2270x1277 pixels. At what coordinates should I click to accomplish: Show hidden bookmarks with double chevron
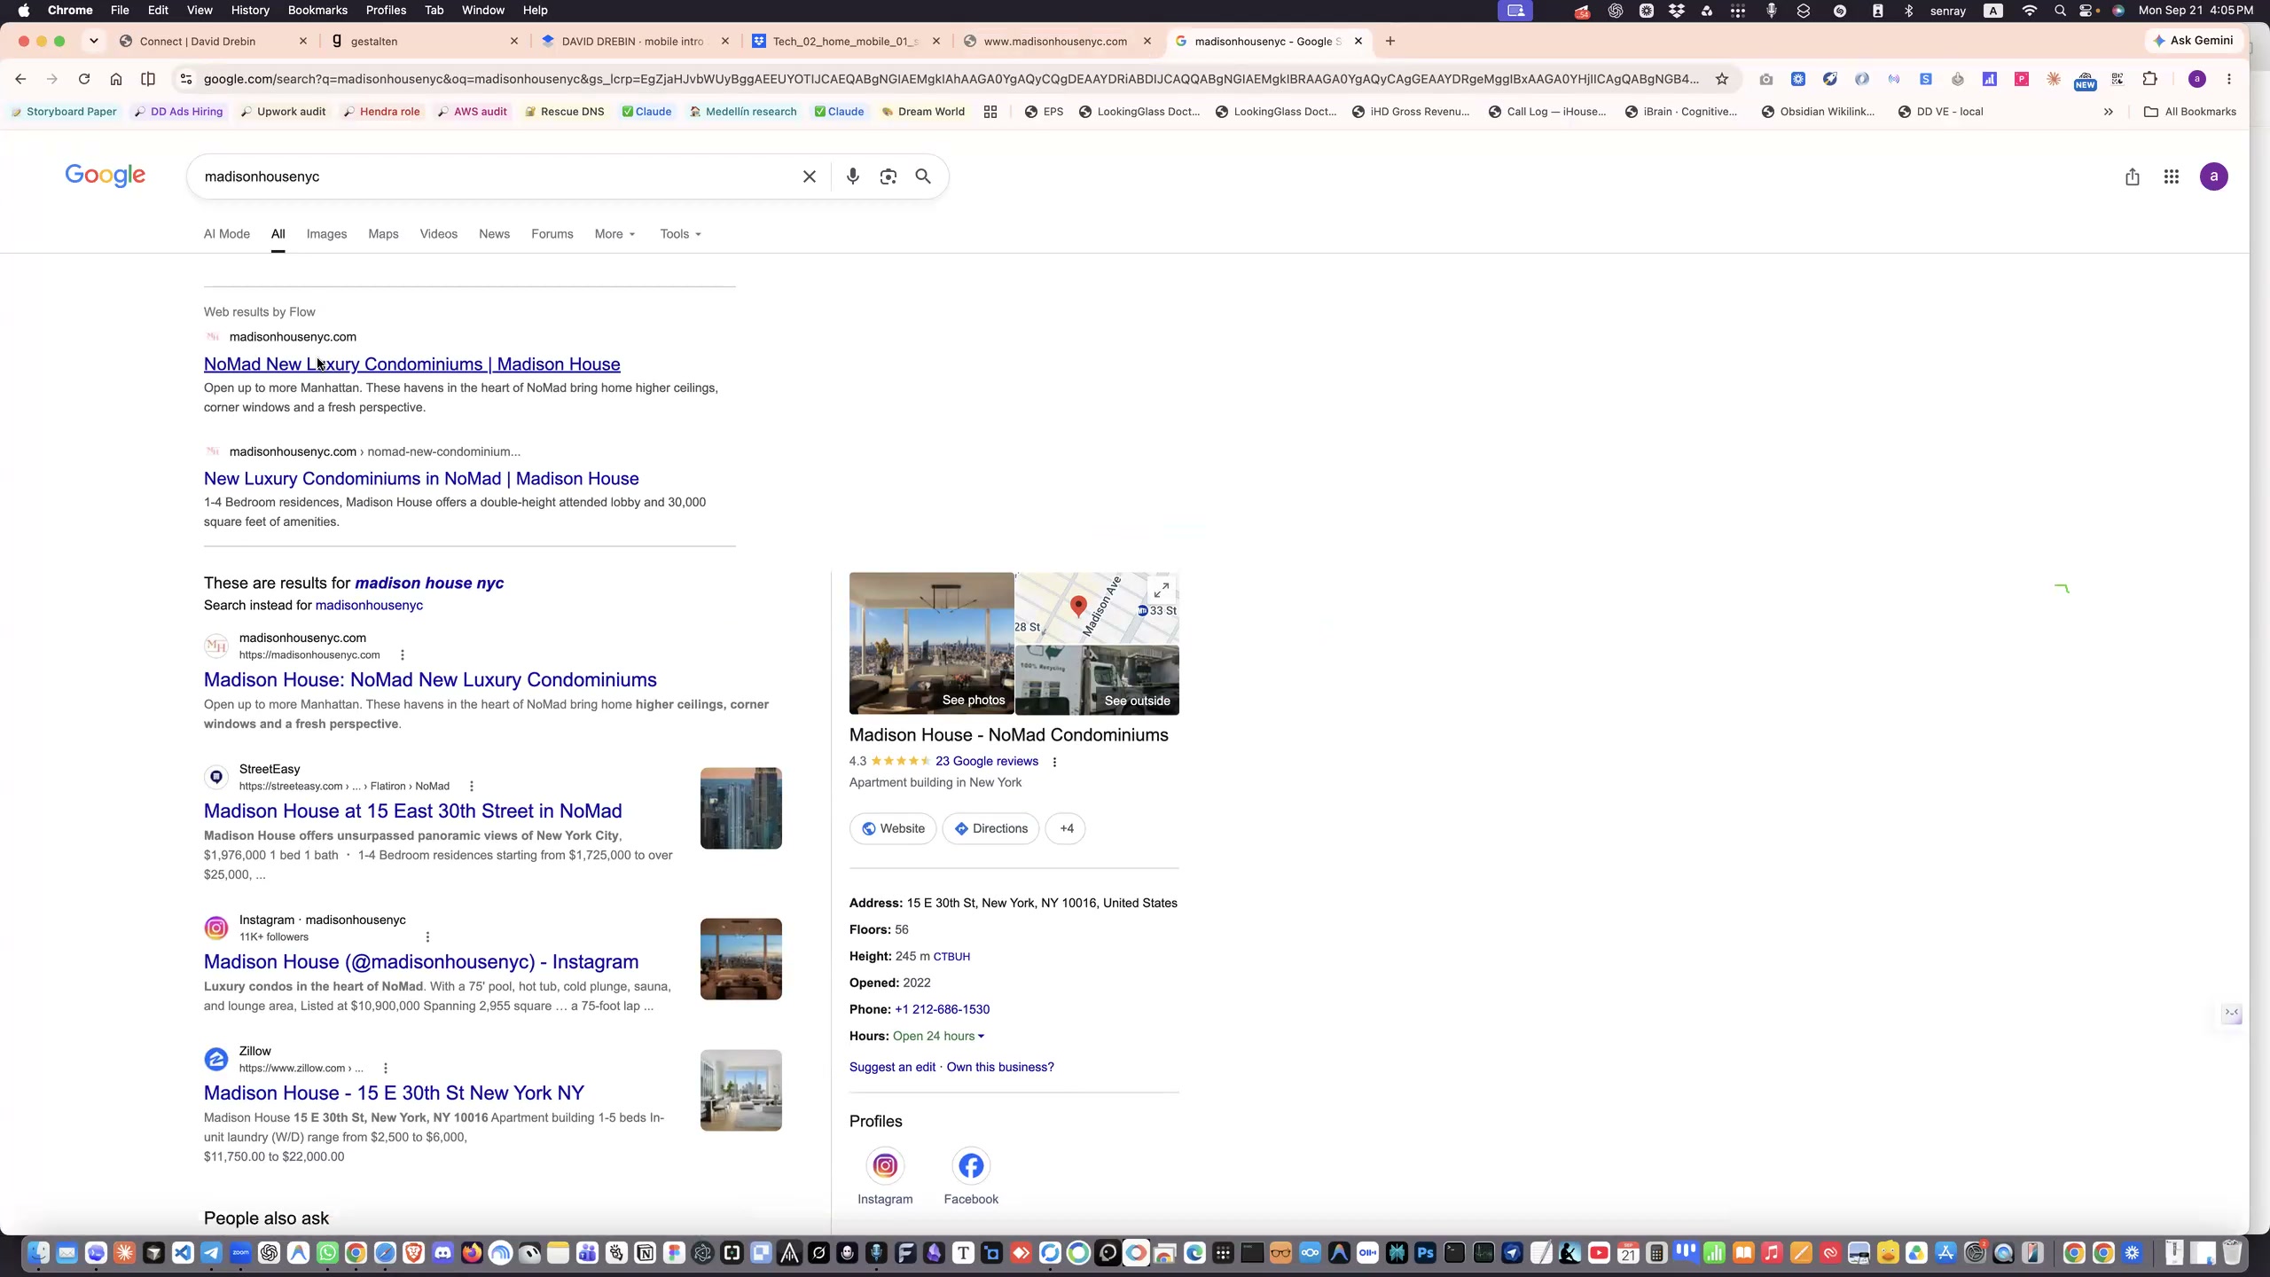pyautogui.click(x=2108, y=112)
